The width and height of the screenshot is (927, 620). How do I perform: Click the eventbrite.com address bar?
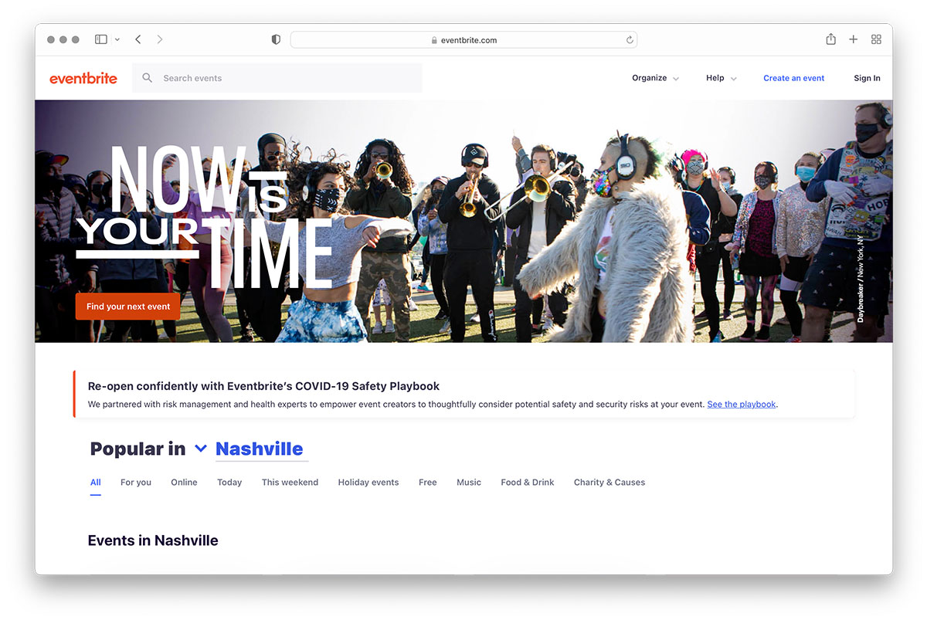tap(463, 39)
